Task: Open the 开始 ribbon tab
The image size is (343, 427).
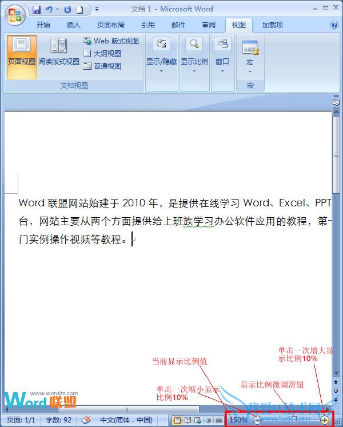Action: [x=43, y=25]
